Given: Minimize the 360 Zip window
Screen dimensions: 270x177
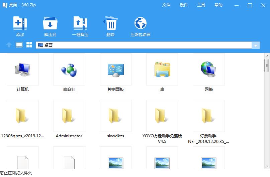Looking at the screenshot, I should [x=237, y=5].
